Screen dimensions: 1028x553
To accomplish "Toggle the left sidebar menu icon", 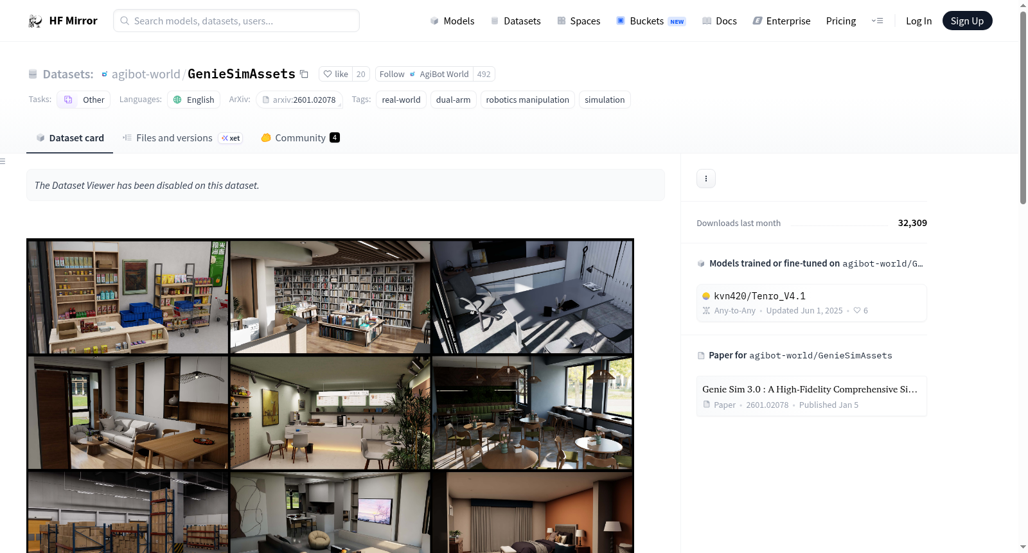I will point(3,161).
